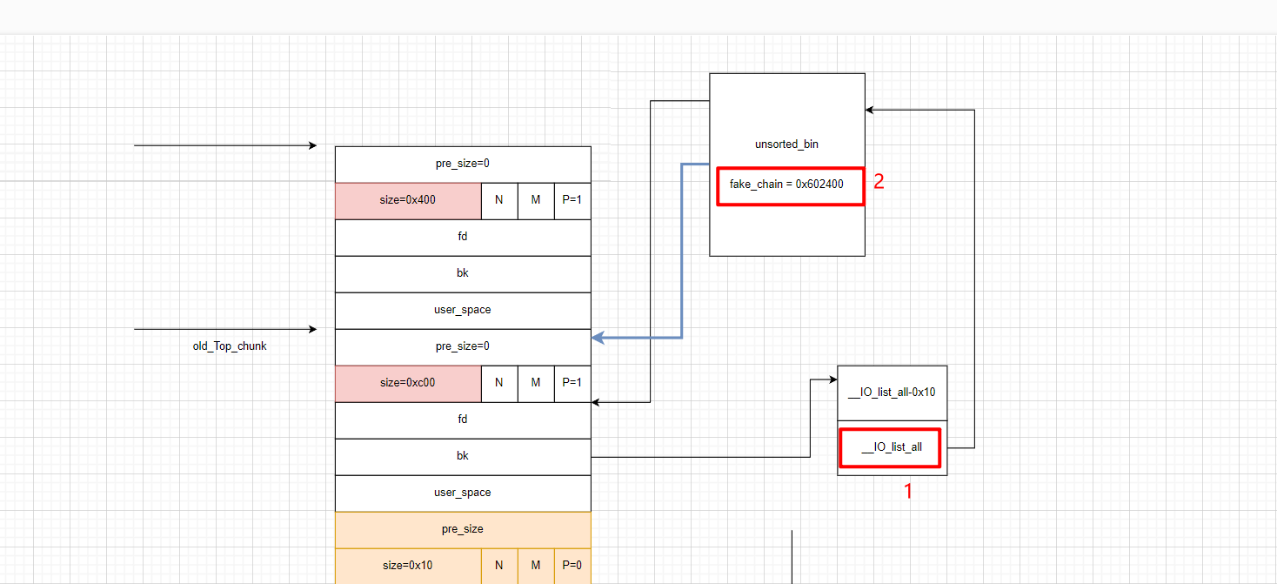Image resolution: width=1277 pixels, height=584 pixels.
Task: Select the pre_size=0 cell above size=0x400
Action: tap(463, 164)
